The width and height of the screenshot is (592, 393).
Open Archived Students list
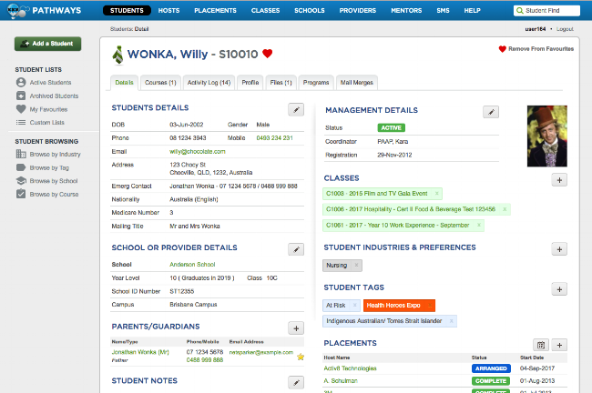(47, 96)
